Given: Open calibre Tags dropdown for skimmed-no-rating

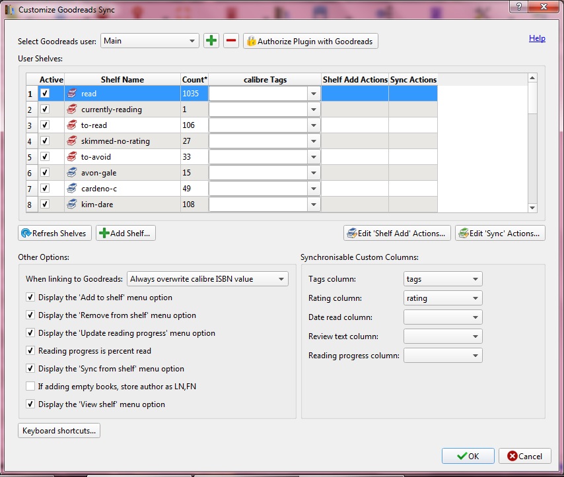Looking at the screenshot, I should 314,141.
